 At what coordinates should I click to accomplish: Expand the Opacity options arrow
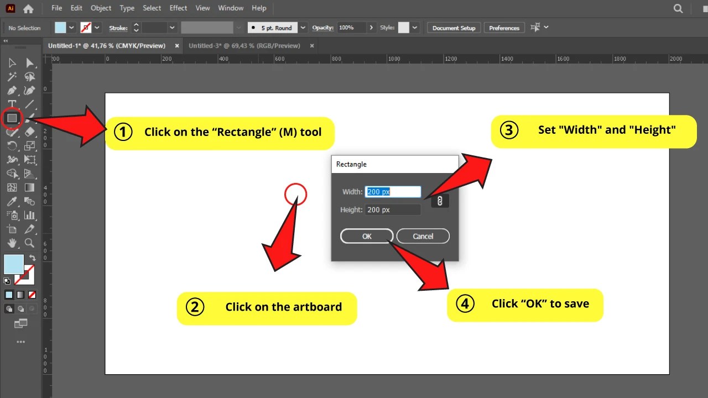pyautogui.click(x=372, y=27)
